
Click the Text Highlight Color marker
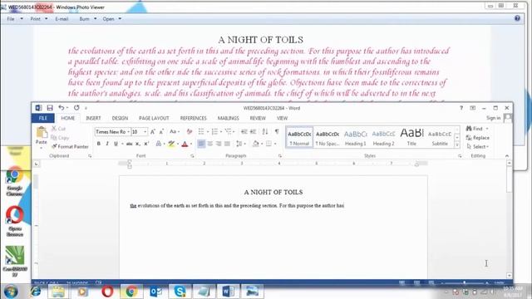point(171,144)
